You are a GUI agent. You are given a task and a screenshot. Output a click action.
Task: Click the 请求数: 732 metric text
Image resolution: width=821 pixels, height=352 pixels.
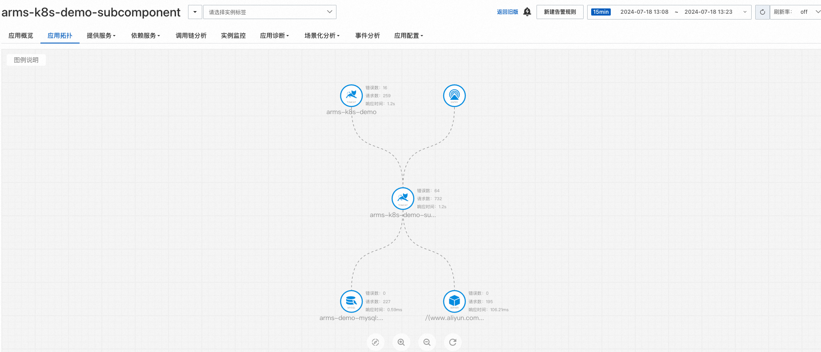coord(429,199)
